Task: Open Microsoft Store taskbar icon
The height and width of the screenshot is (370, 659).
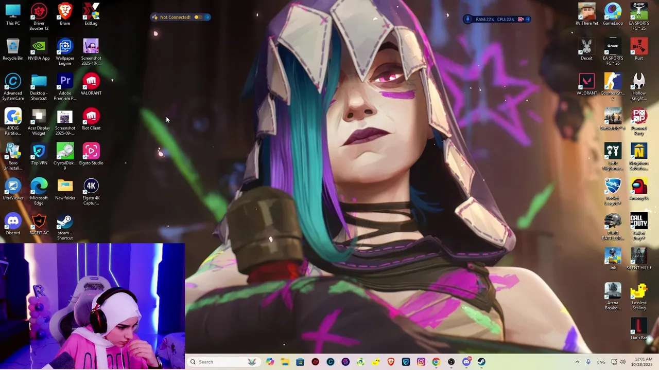Action: click(300, 362)
